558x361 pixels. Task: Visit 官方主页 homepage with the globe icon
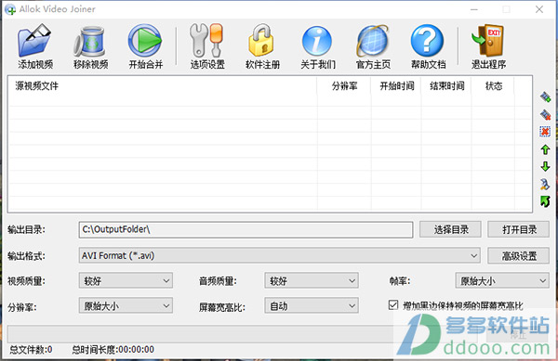(x=372, y=41)
